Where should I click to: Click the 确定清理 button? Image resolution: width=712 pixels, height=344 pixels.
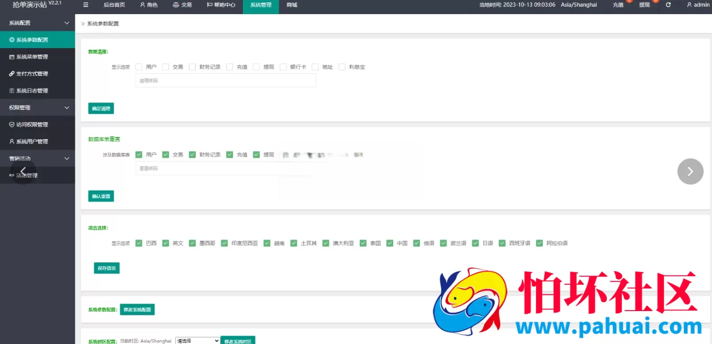pyautogui.click(x=101, y=108)
